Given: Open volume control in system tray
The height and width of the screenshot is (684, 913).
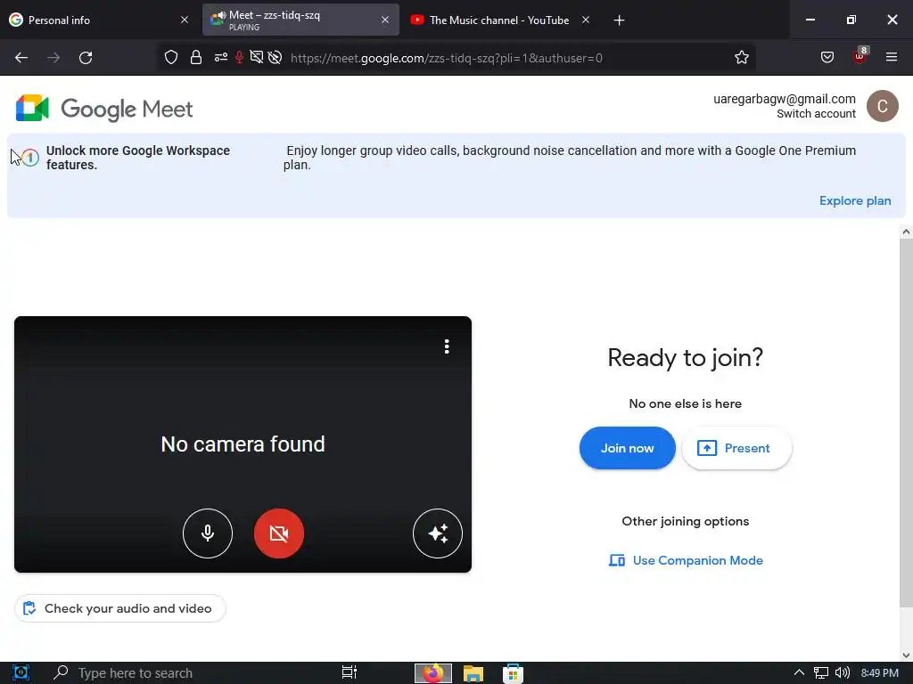Looking at the screenshot, I should click(842, 673).
